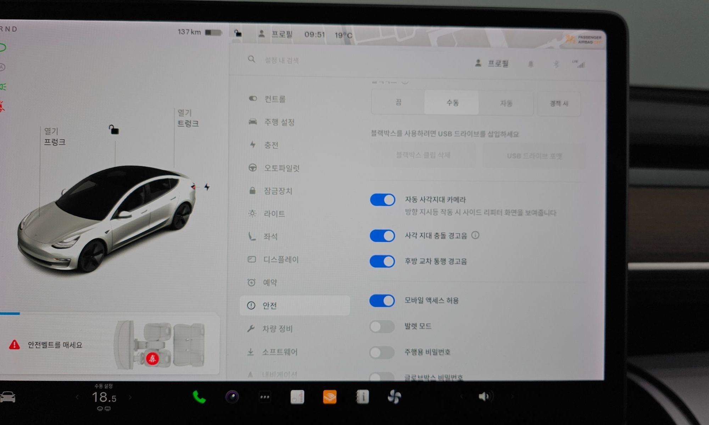
Task: Tap the 09:51 clock
Action: coord(314,35)
